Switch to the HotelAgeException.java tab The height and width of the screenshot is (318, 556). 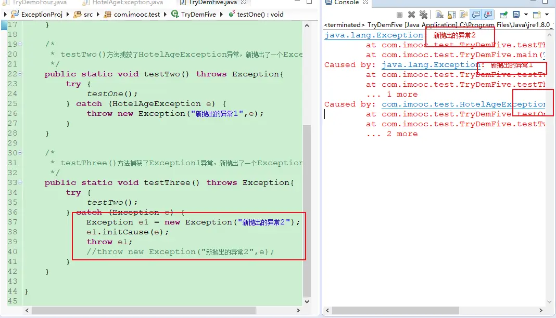(x=128, y=3)
